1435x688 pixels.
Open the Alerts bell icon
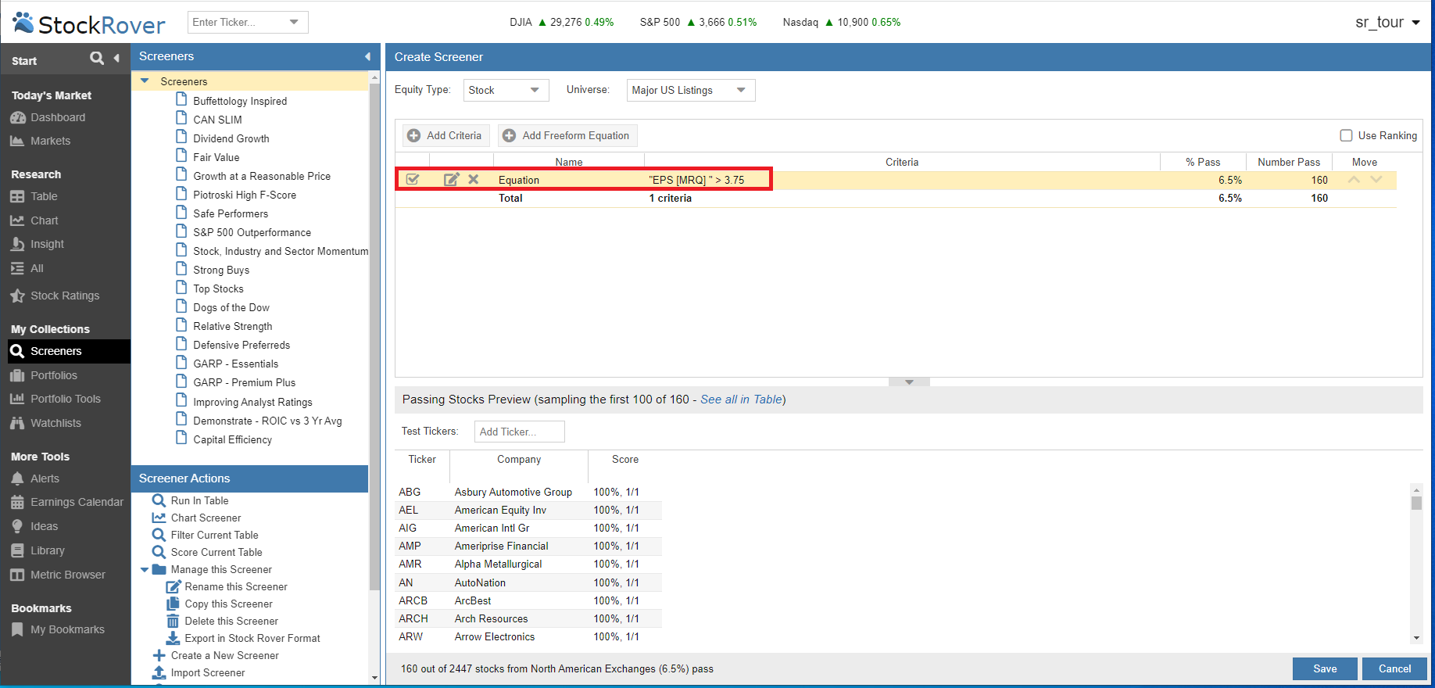coord(18,478)
